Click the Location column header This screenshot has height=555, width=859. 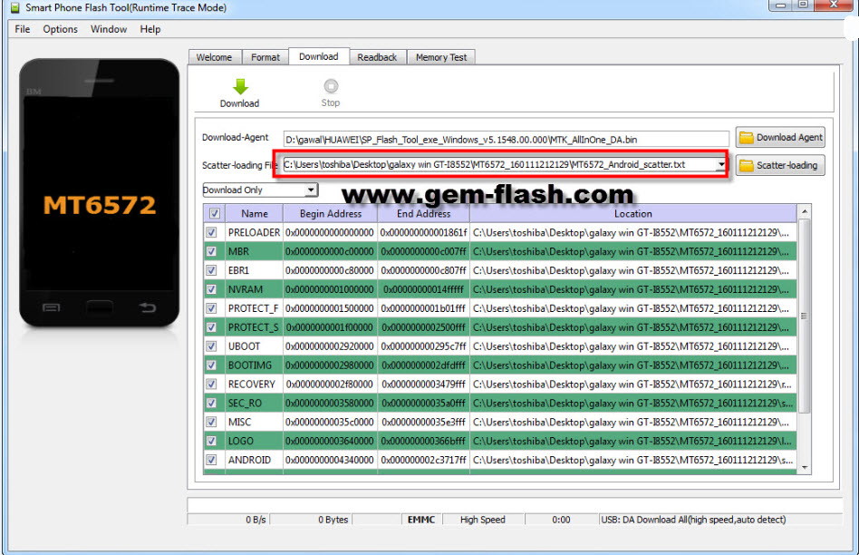[632, 213]
